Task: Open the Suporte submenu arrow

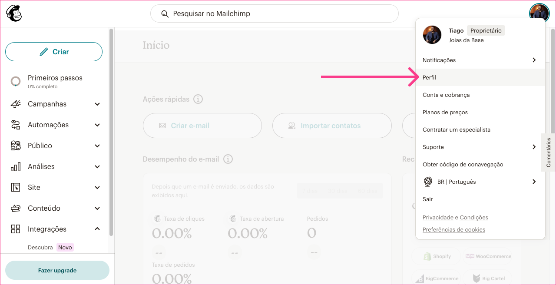Action: tap(534, 147)
